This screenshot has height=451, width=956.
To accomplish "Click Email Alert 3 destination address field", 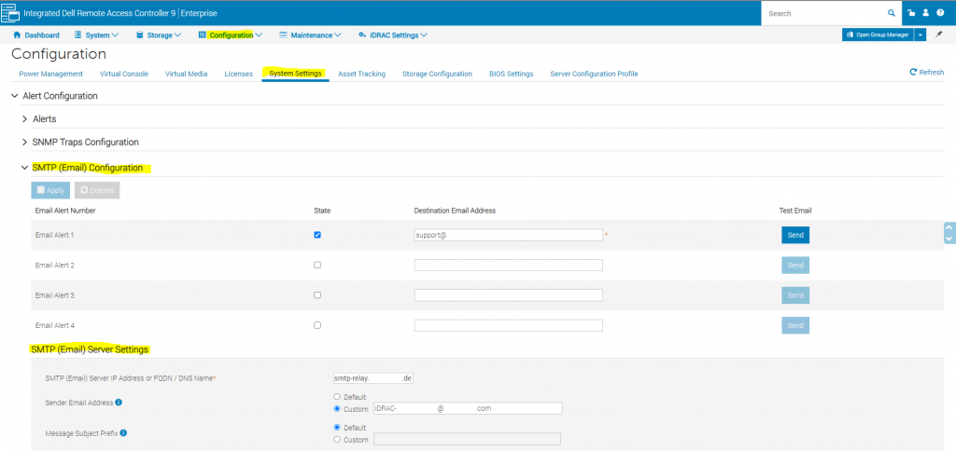I will pyautogui.click(x=509, y=295).
